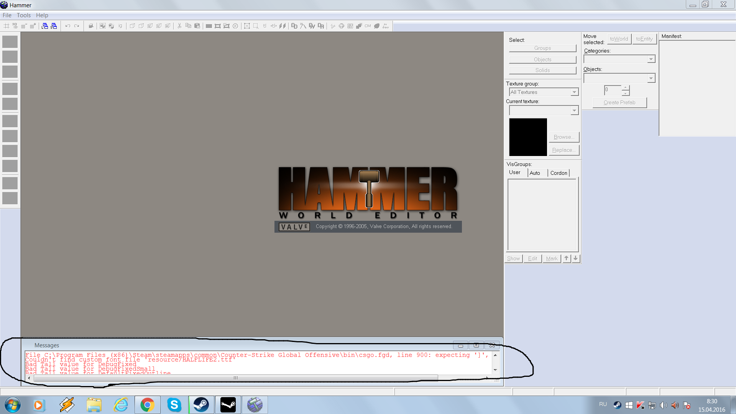Screen dimensions: 736x414
Task: Click the toWorld button
Action: pos(619,39)
